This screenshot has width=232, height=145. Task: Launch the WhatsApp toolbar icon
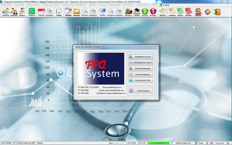pos(32,12)
